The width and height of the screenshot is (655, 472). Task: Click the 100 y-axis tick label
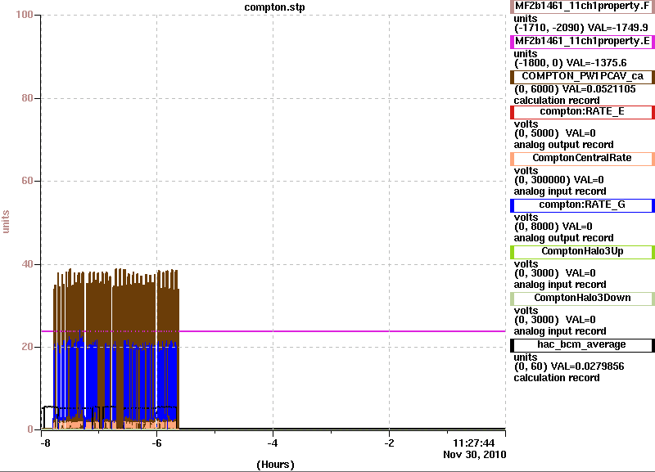(25, 15)
